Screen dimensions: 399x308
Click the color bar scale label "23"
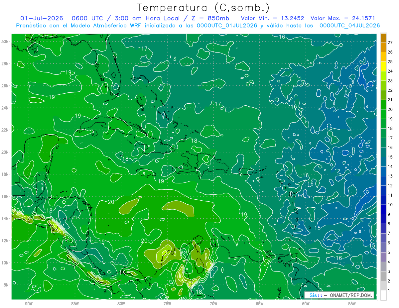click(390, 81)
